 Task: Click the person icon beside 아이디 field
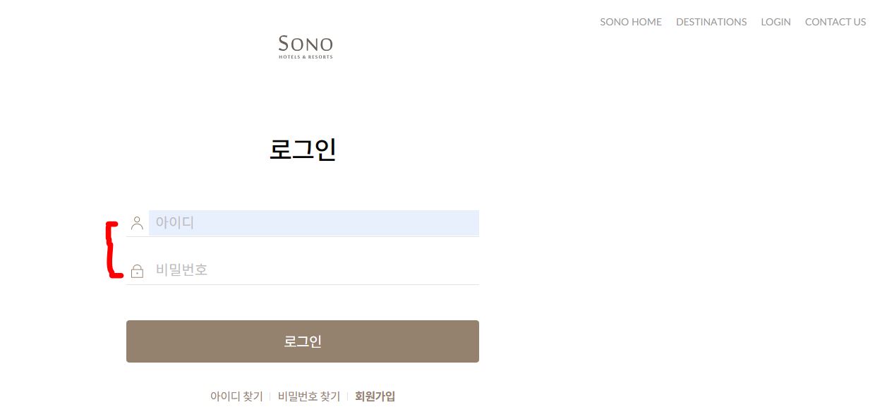pyautogui.click(x=137, y=224)
